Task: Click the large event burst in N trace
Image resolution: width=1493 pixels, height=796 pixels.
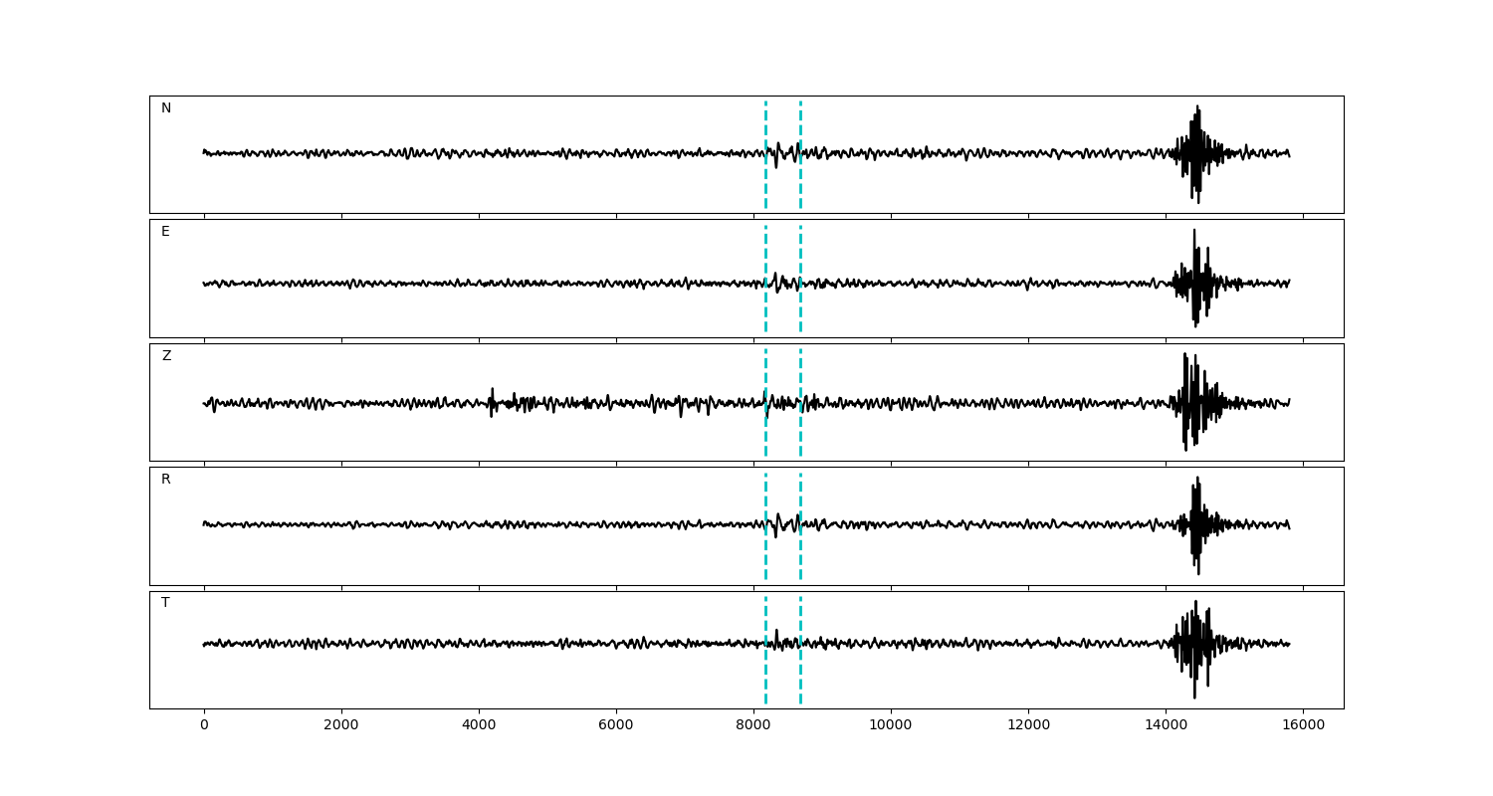Action: (1195, 154)
